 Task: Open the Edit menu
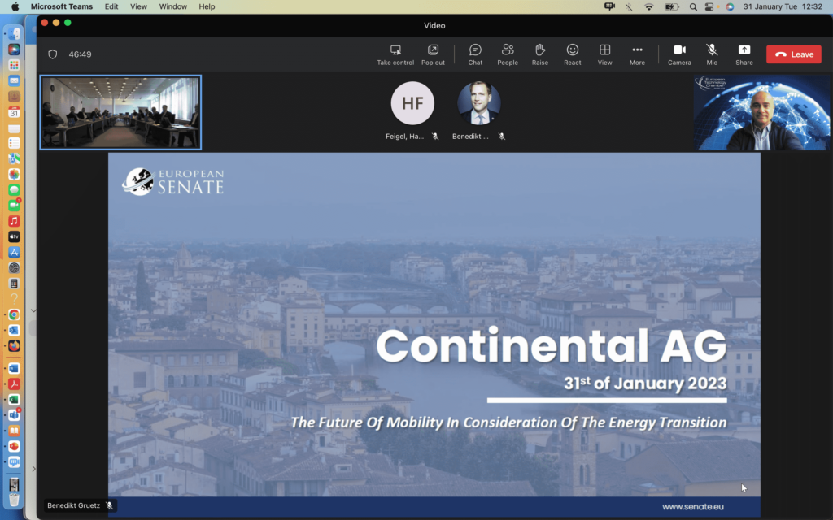[111, 6]
